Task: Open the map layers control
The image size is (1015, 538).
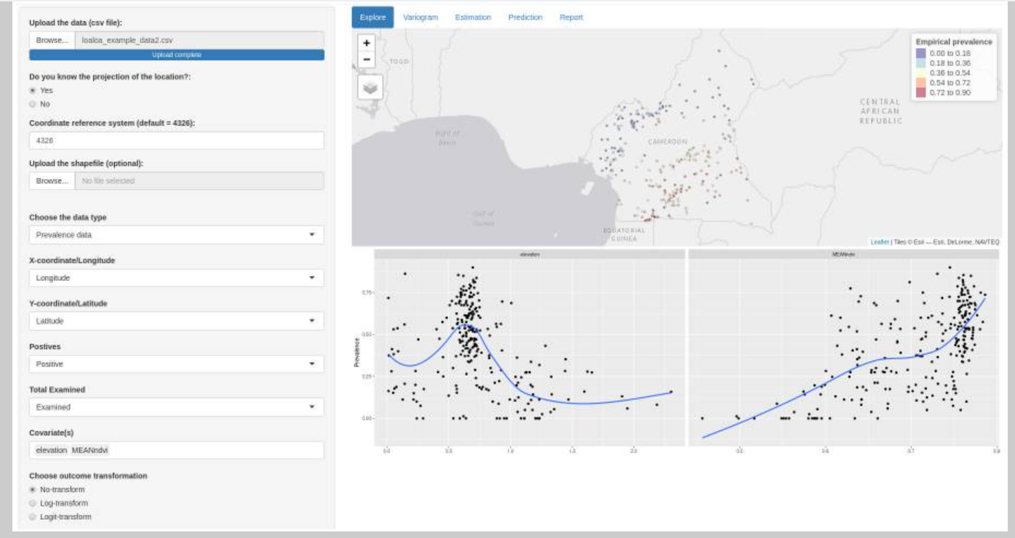Action: pyautogui.click(x=370, y=88)
